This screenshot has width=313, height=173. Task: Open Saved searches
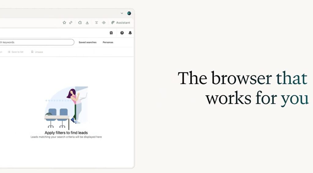(x=87, y=42)
